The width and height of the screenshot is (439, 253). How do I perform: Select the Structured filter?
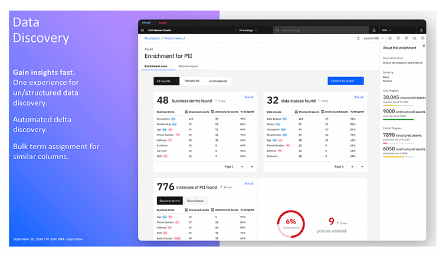click(x=192, y=81)
